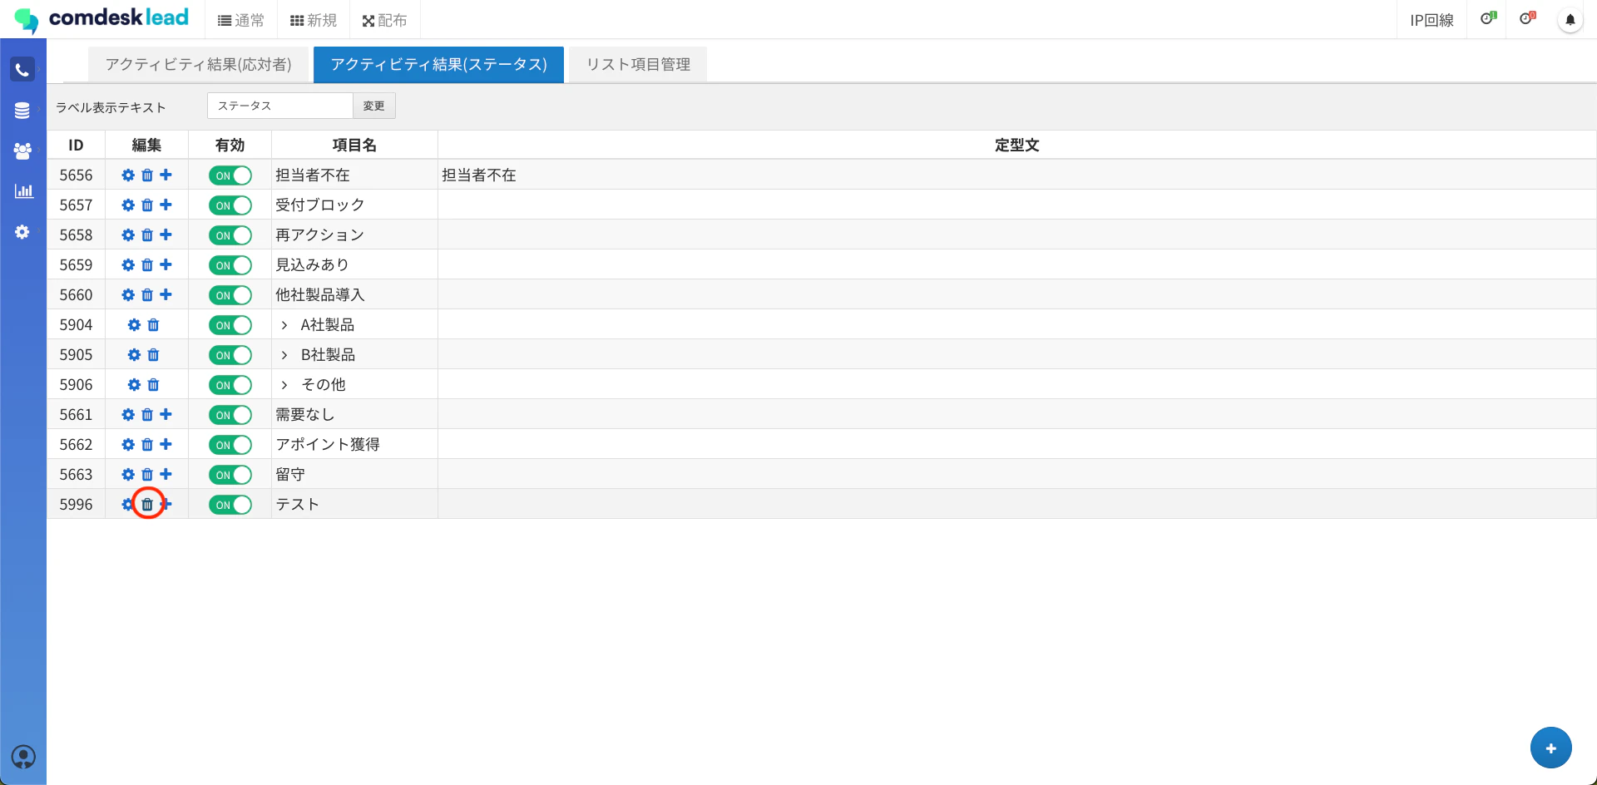Switch to アクティビティ結果(応対者) tab
The width and height of the screenshot is (1597, 785).
[x=198, y=65]
